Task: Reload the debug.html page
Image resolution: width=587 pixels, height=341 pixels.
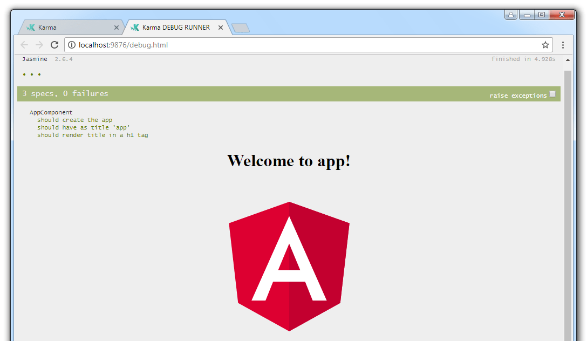Action: [54, 45]
